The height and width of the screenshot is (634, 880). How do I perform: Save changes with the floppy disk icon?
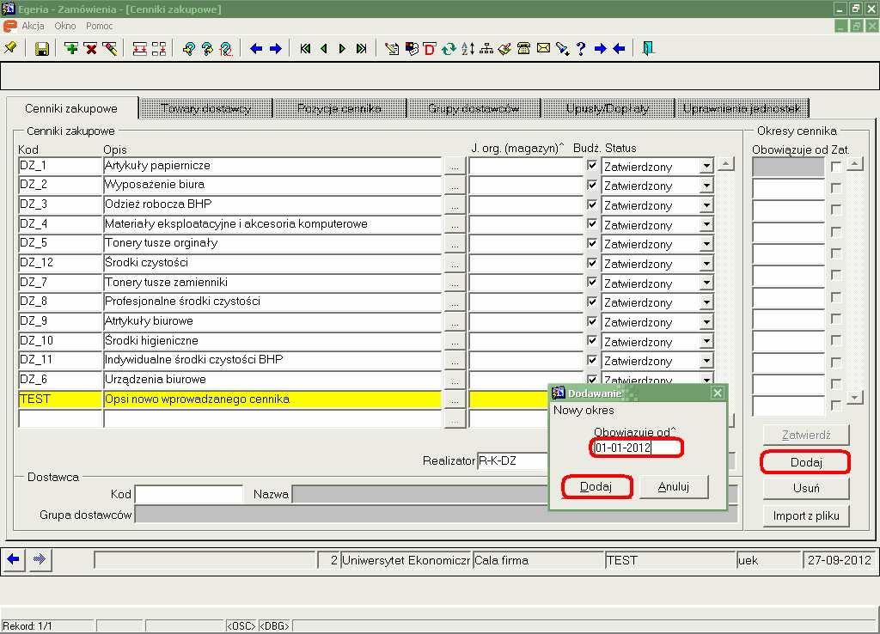(41, 49)
